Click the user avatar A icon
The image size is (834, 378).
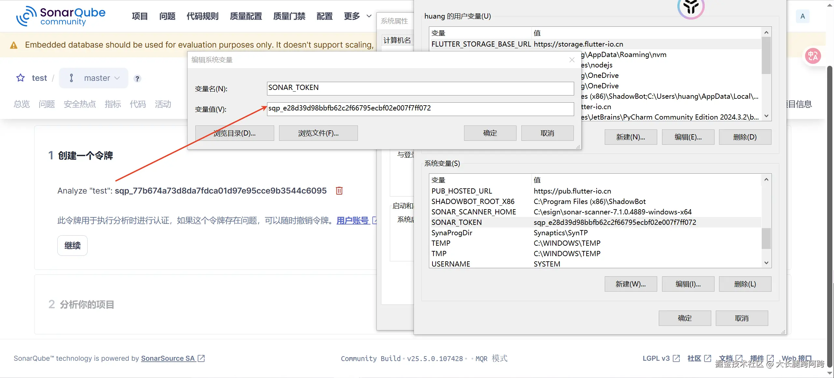802,16
